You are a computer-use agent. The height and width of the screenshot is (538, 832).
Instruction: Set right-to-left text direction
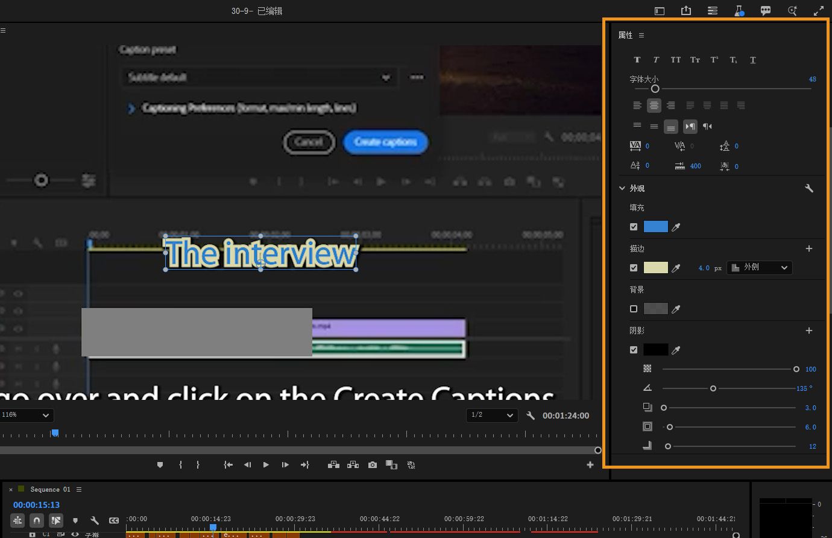pos(708,126)
